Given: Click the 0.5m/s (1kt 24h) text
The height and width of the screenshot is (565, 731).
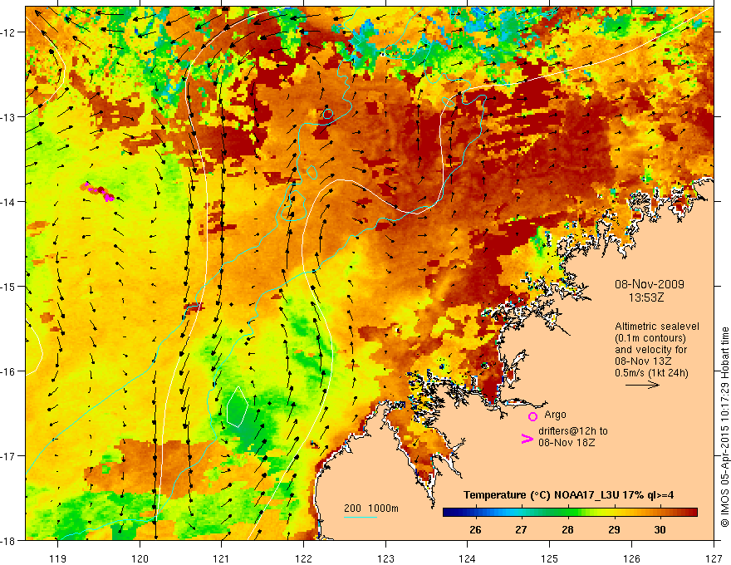Looking at the screenshot, I should point(651,373).
